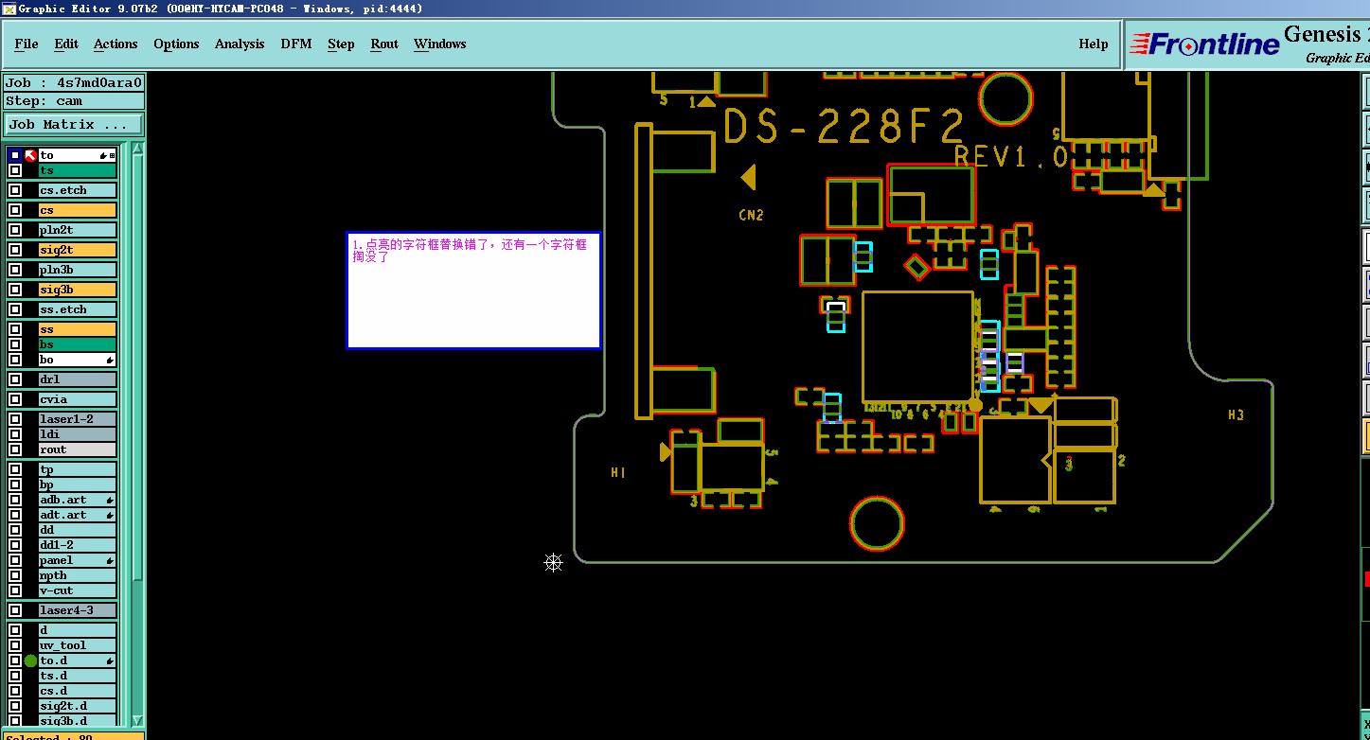
Task: Select the 'tp' layer name
Action: pos(78,469)
